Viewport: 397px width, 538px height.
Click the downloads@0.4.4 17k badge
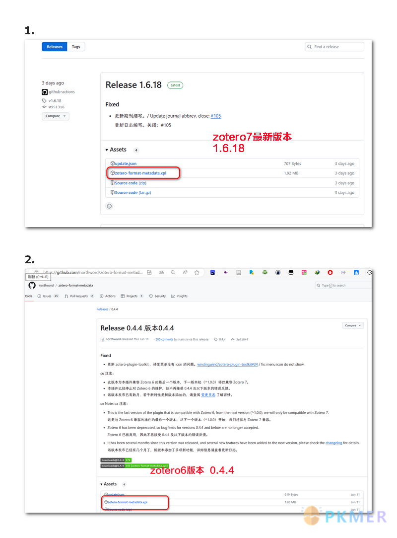point(116,460)
